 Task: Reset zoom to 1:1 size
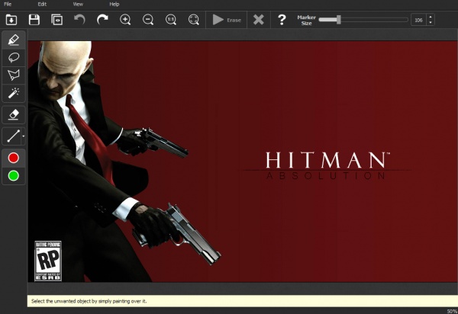pyautogui.click(x=171, y=20)
